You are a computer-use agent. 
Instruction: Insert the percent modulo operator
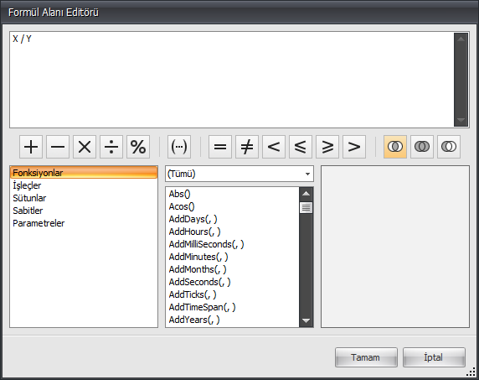(138, 147)
